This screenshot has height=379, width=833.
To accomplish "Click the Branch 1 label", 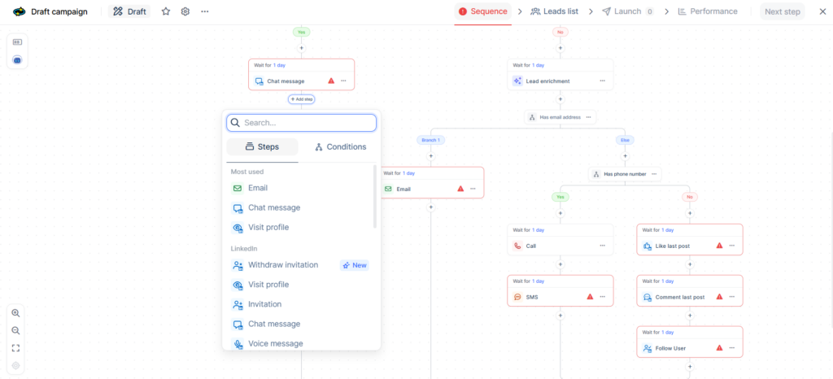I will click(430, 140).
